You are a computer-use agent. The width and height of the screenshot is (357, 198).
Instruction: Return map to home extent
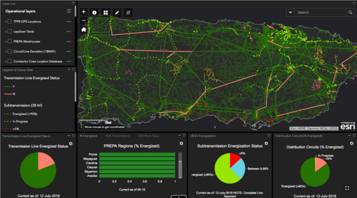(84, 30)
